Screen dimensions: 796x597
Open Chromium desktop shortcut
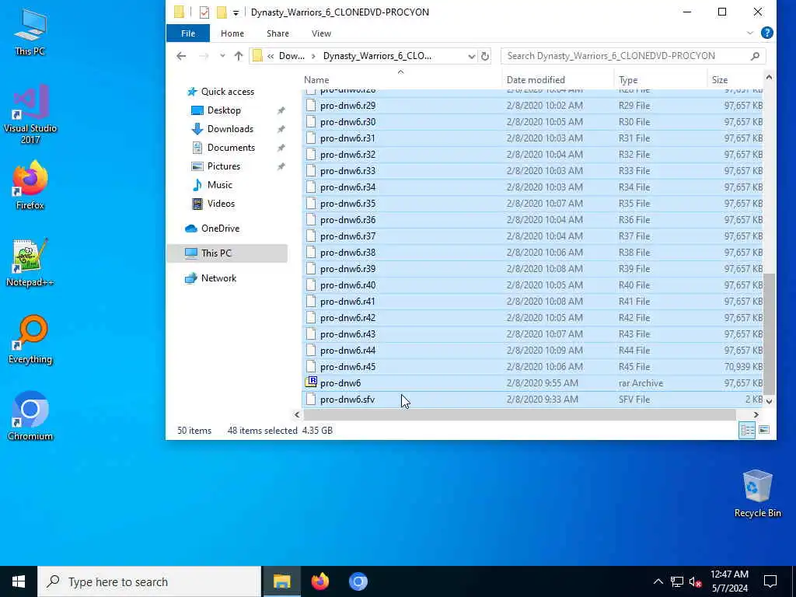point(30,416)
